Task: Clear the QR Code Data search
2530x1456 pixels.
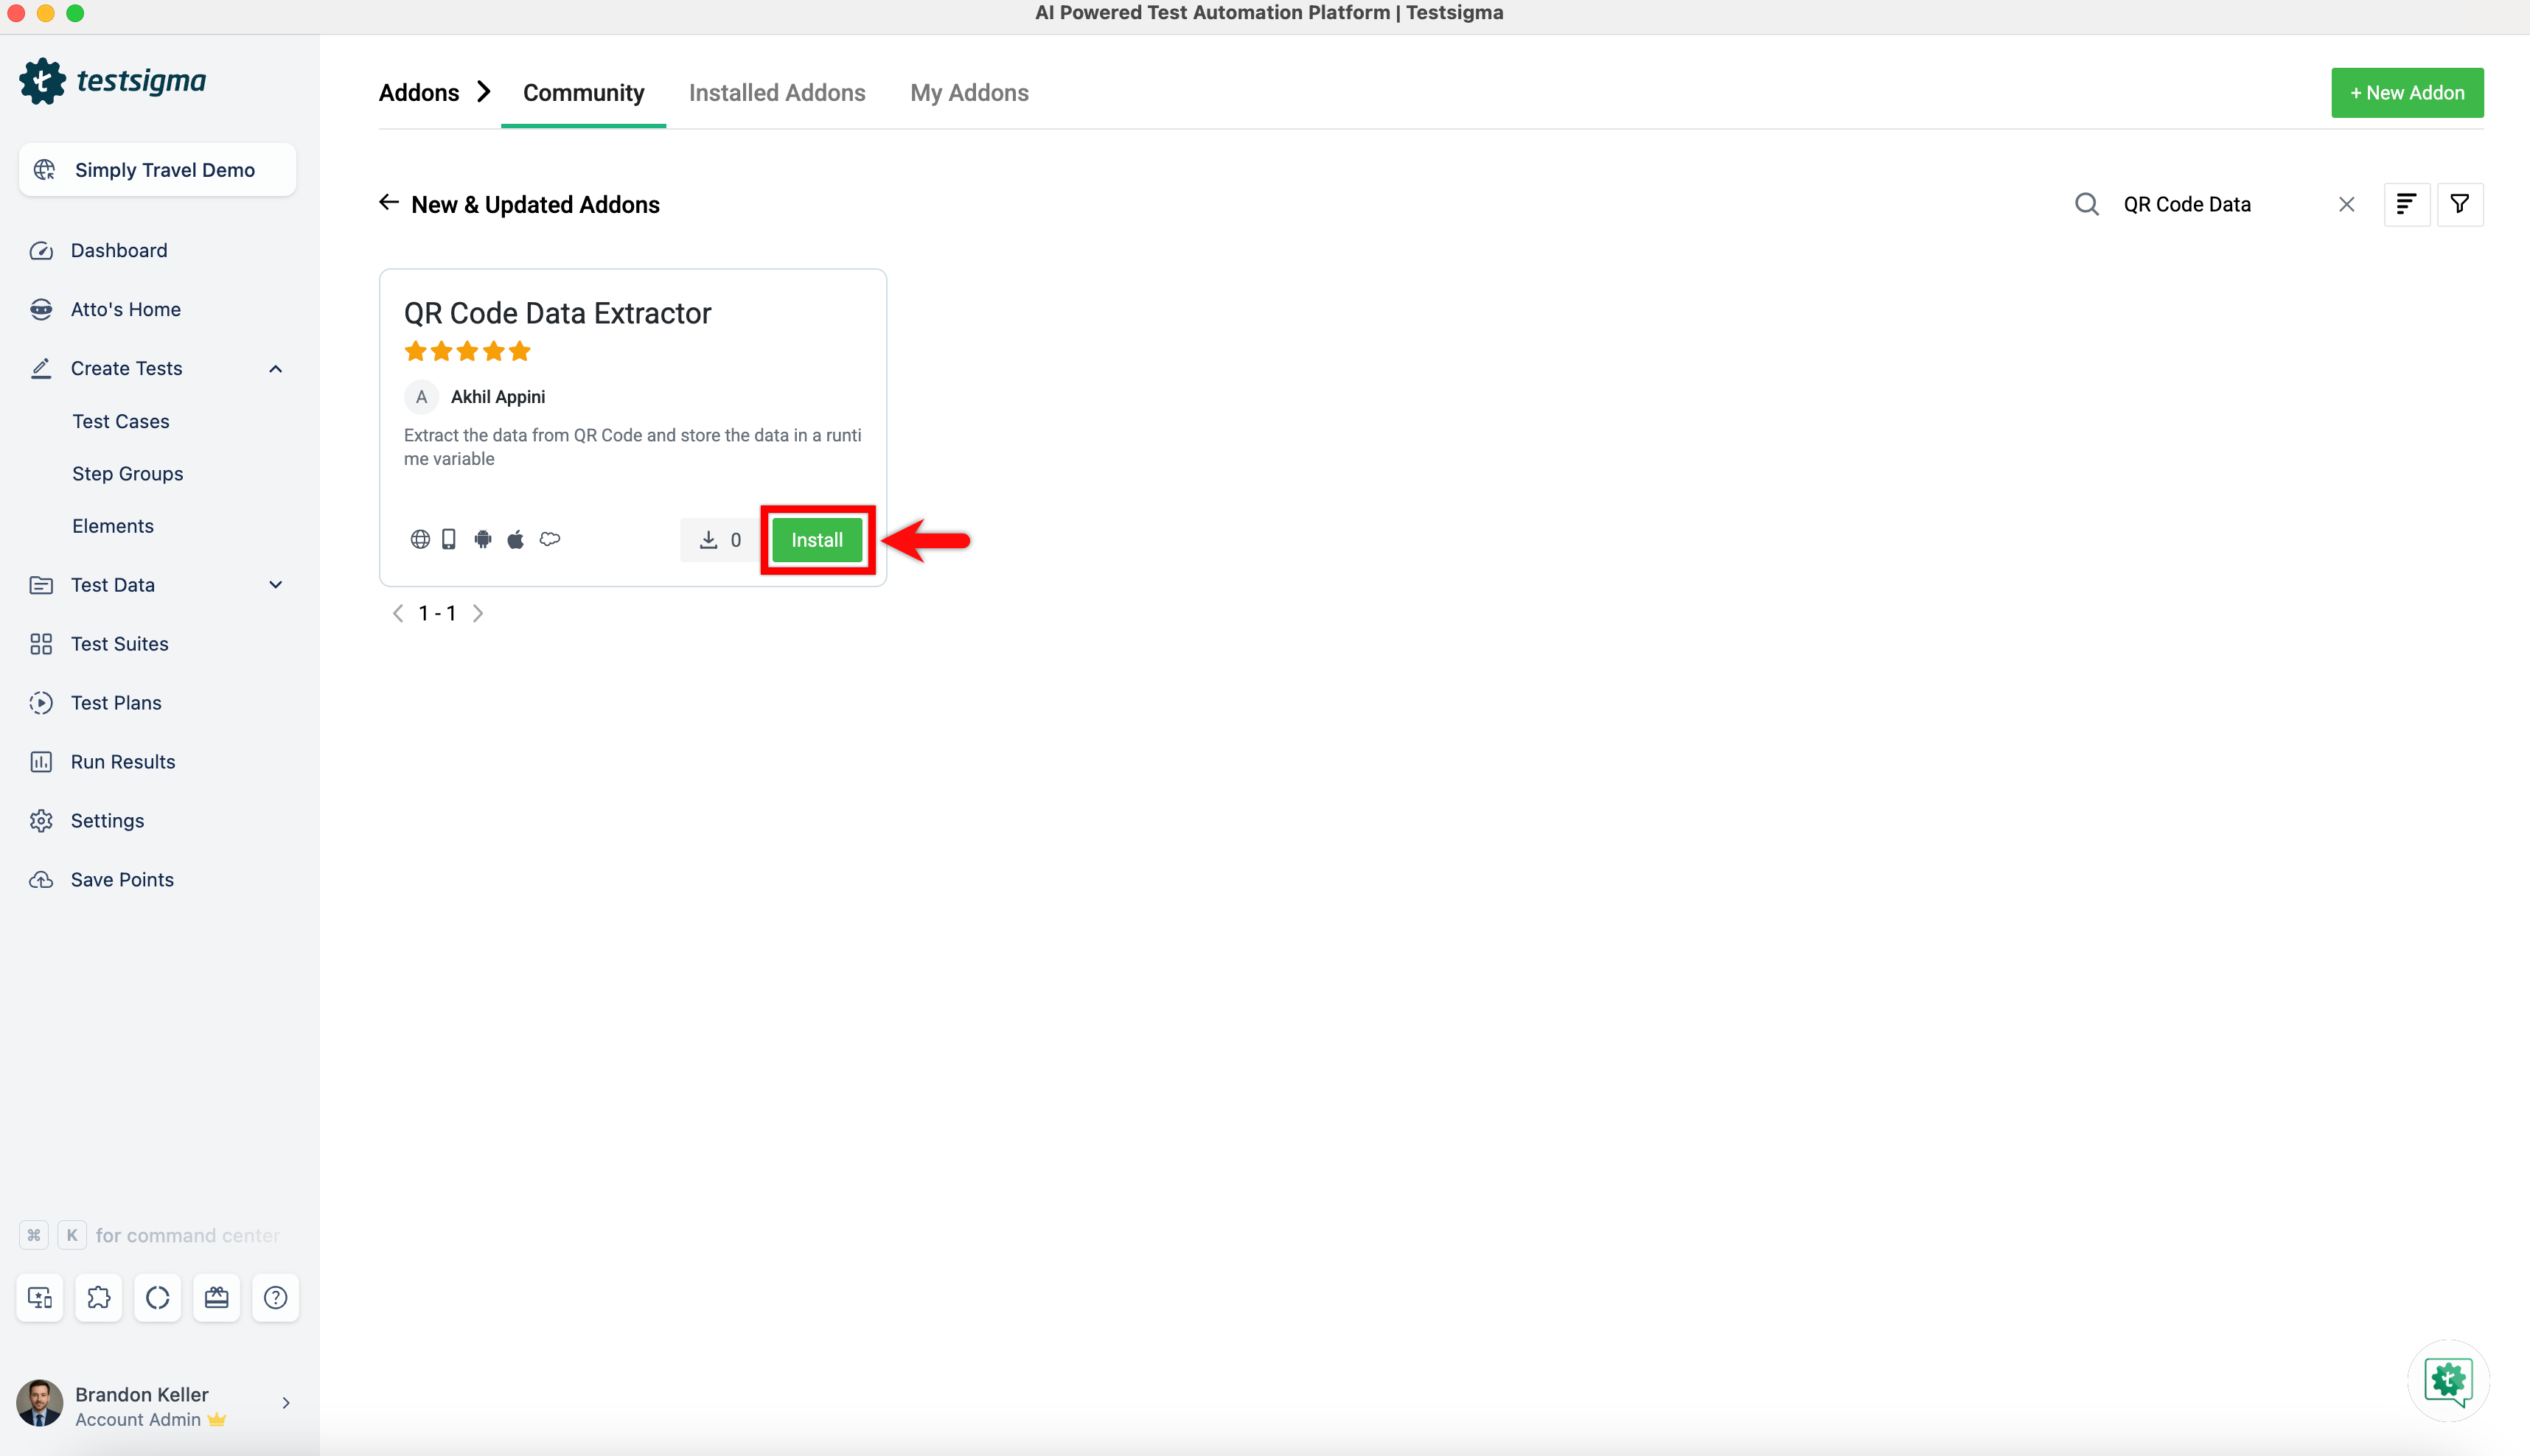Action: click(x=2346, y=204)
